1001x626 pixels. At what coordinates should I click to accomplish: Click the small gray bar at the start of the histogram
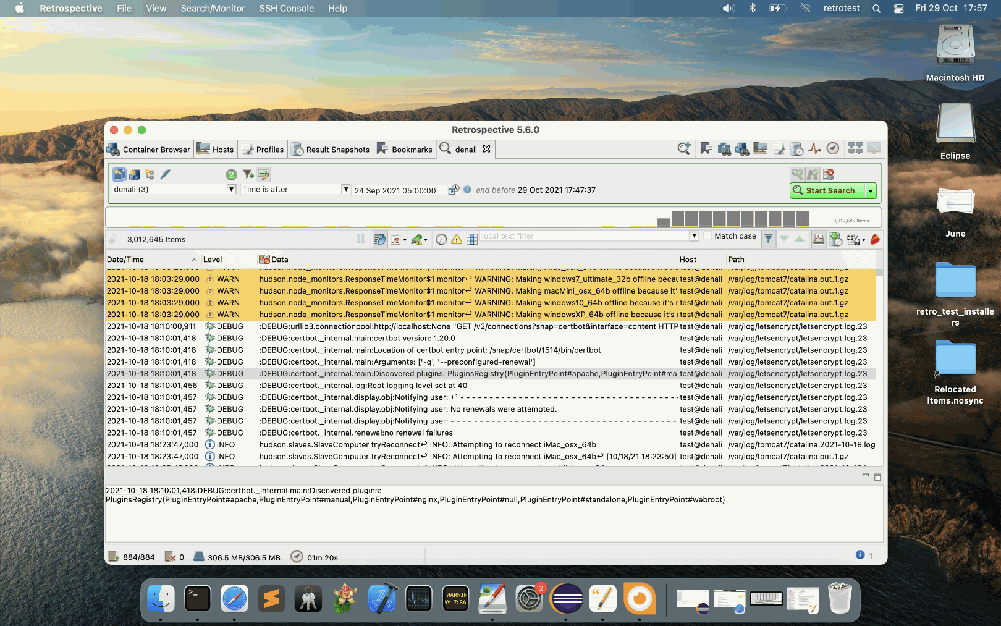click(664, 223)
